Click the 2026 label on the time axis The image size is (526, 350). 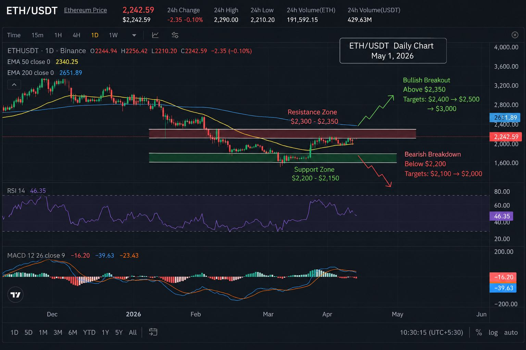click(x=133, y=314)
